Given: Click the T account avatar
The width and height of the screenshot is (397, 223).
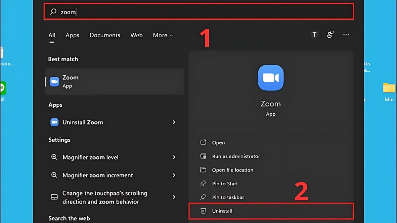Looking at the screenshot, I should click(314, 34).
